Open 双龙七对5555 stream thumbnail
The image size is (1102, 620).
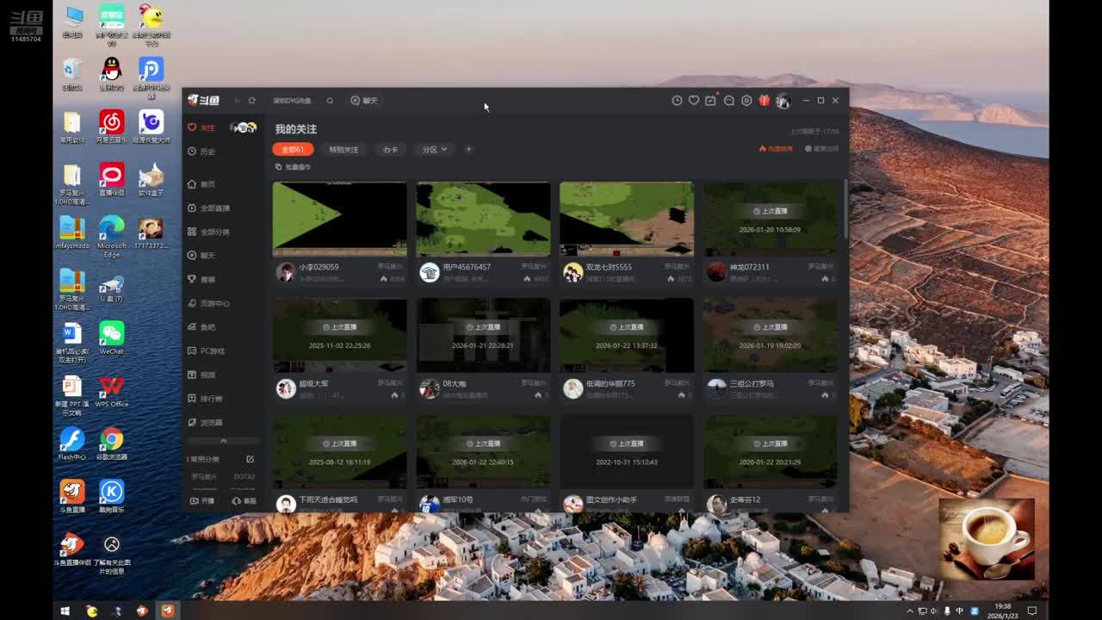[626, 219]
